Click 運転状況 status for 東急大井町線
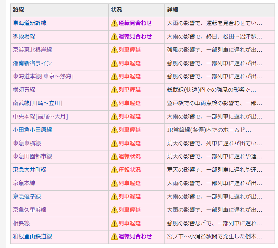 (130, 170)
